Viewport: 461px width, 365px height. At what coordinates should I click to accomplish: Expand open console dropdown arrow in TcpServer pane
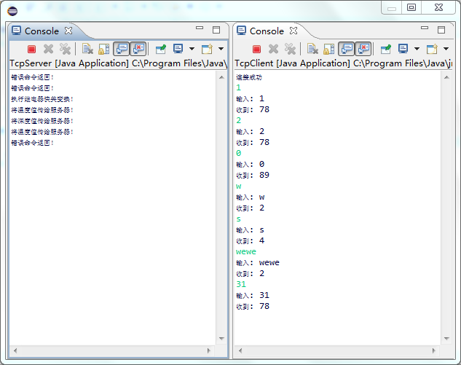pos(221,49)
